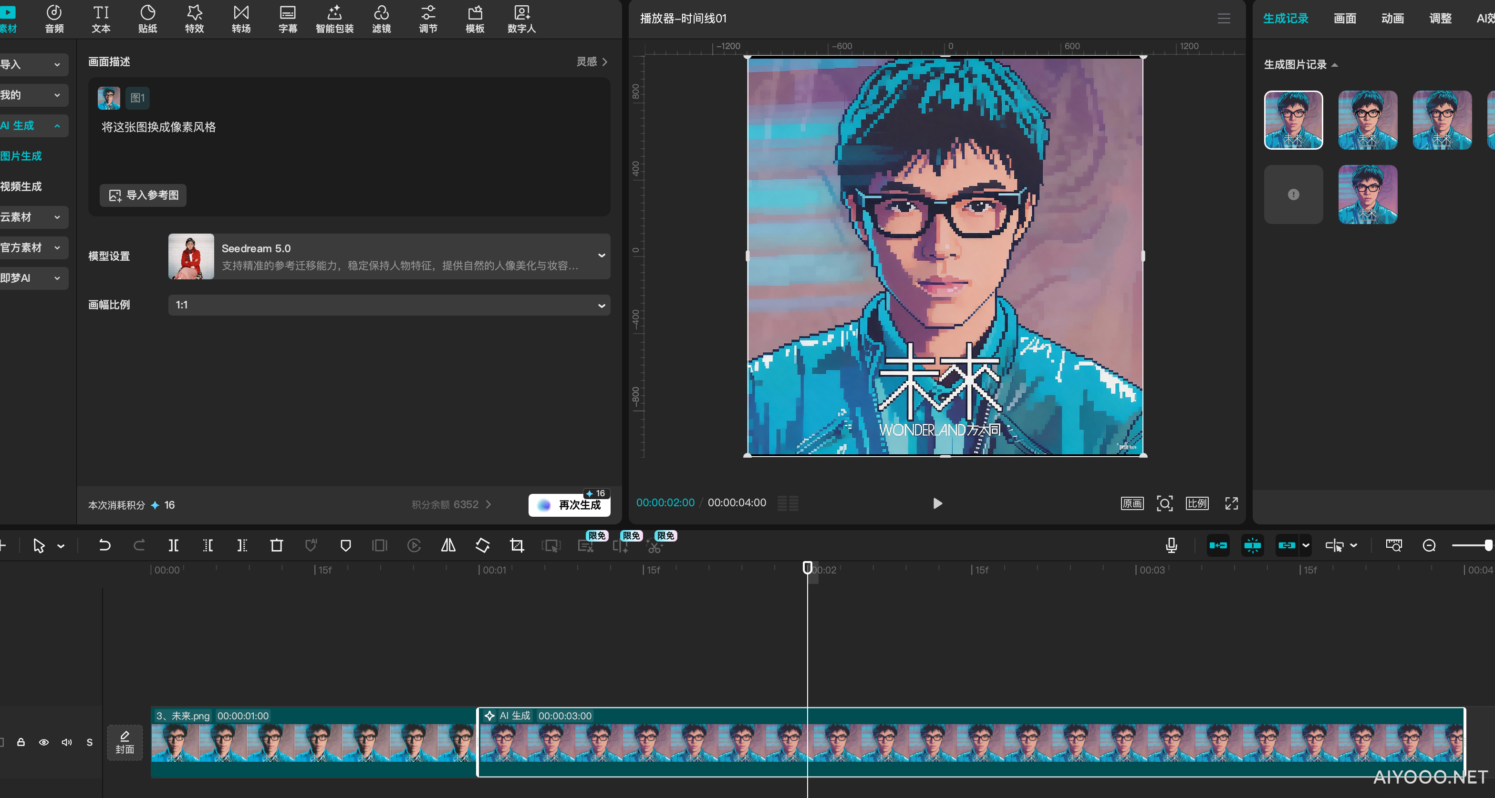This screenshot has height=798, width=1495.
Task: Open the 滤镜 filters panel
Action: [381, 19]
